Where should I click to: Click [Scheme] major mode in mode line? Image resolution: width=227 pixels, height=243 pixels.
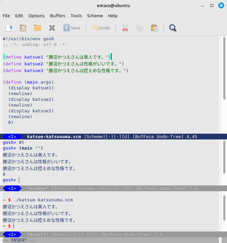95,137
